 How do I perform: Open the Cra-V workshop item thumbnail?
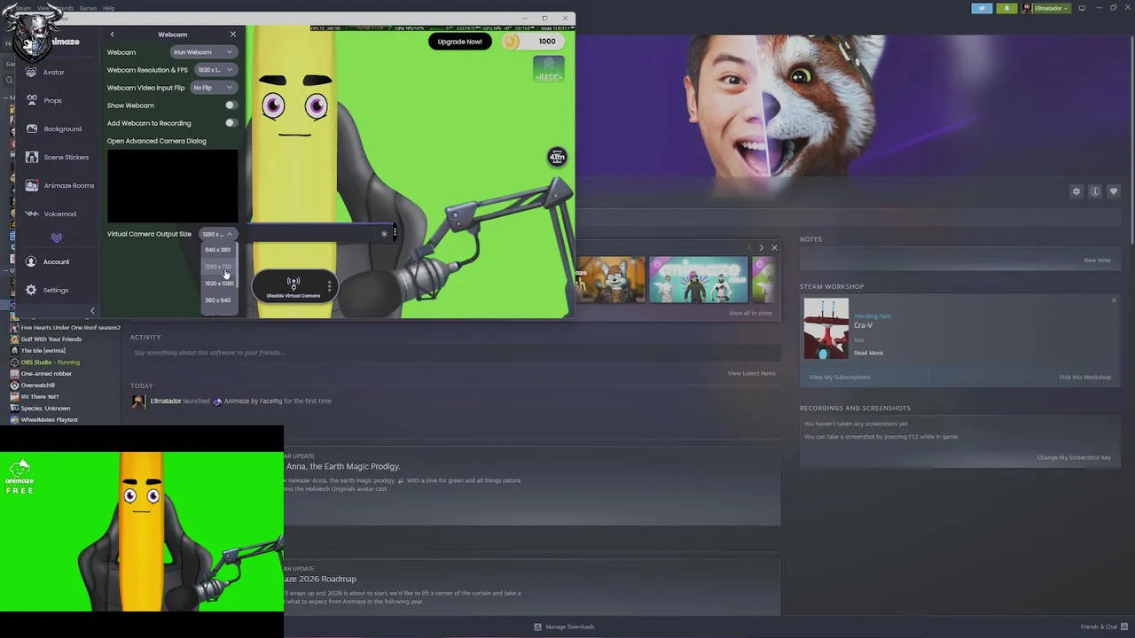coord(826,329)
